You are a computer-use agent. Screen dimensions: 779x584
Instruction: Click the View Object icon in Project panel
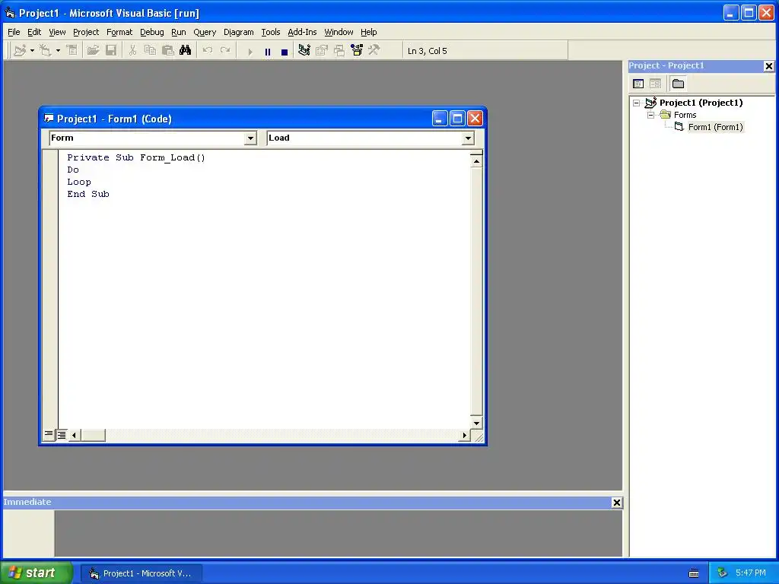click(x=655, y=84)
